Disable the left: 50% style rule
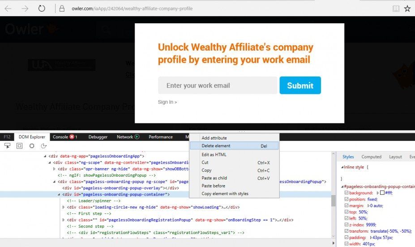Screen dimensions: 415x247 [347, 218]
